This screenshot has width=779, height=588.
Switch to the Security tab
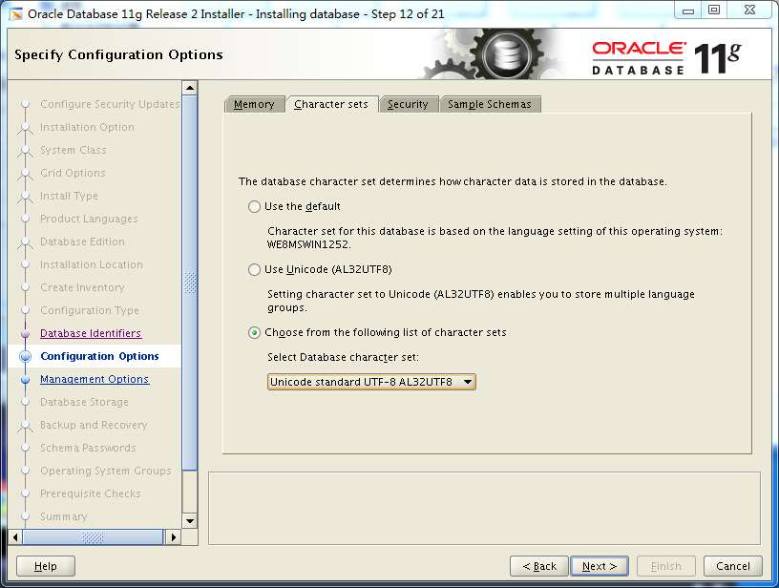pos(409,105)
